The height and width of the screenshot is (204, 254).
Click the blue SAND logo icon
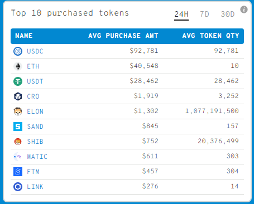coord(18,127)
